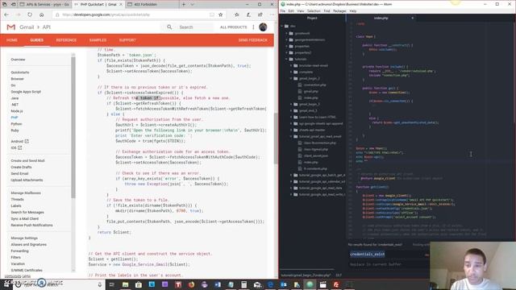
Task: Expand the gmail_begin_3 folder
Action: coord(291,104)
